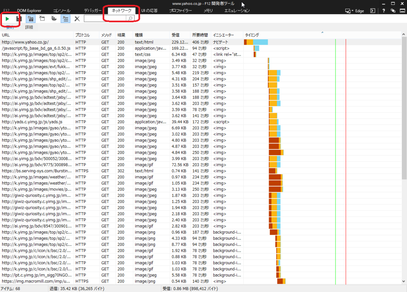Sort by the 所要時間 column header

(201, 35)
